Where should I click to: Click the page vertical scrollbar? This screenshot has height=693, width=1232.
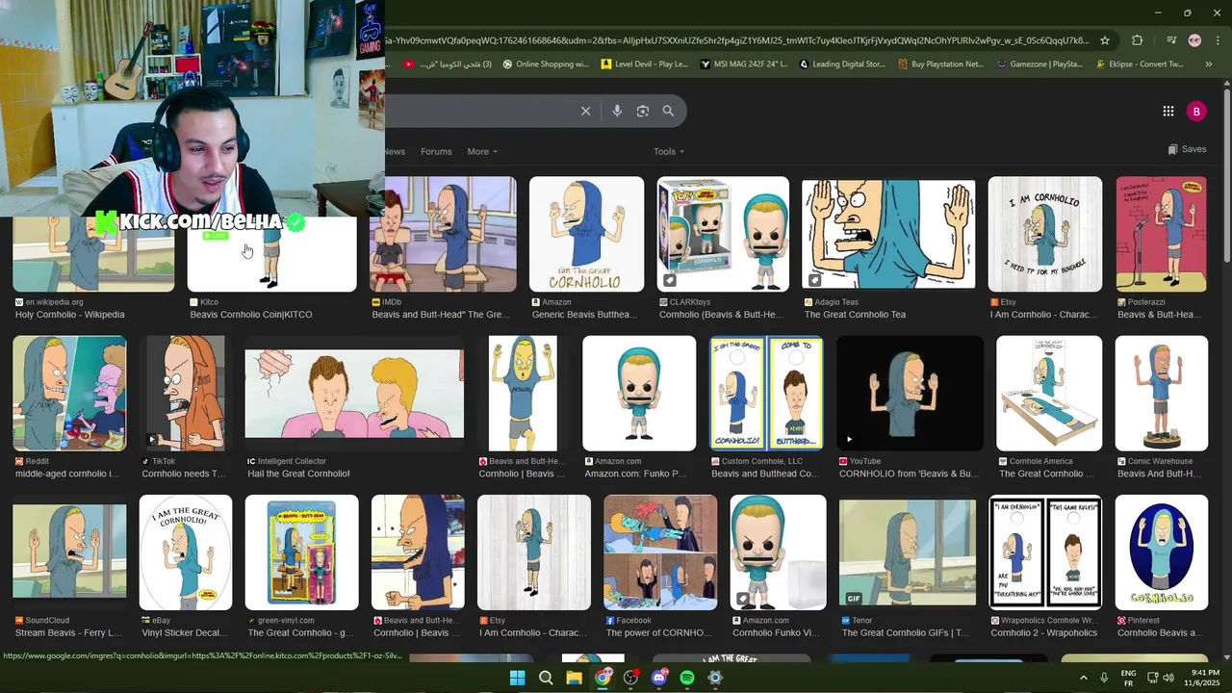pyautogui.click(x=1226, y=173)
